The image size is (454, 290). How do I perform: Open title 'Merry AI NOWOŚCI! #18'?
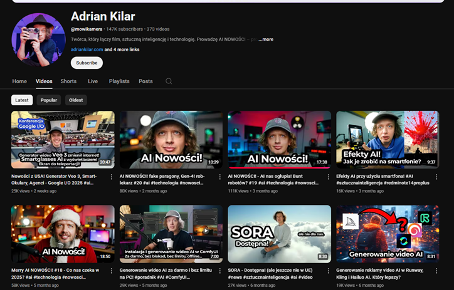[x=55, y=274]
